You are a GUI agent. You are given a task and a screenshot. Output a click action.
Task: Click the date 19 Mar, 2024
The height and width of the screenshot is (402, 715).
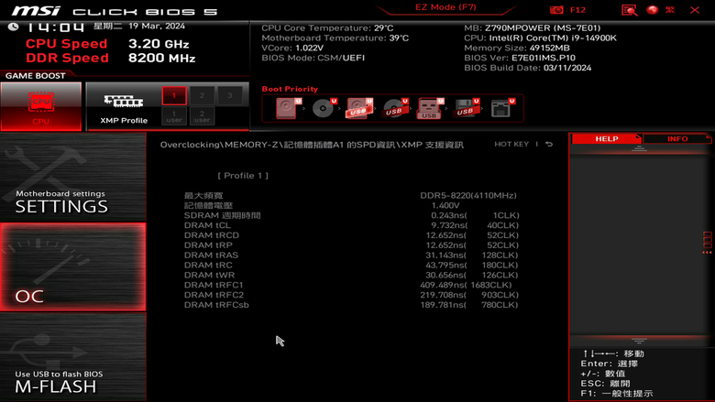[x=157, y=26]
